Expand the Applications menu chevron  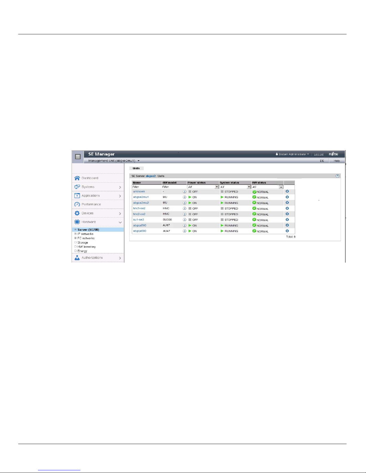[120, 196]
